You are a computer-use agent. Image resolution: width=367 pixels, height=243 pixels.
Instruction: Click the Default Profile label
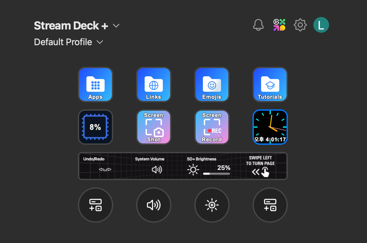pos(63,42)
